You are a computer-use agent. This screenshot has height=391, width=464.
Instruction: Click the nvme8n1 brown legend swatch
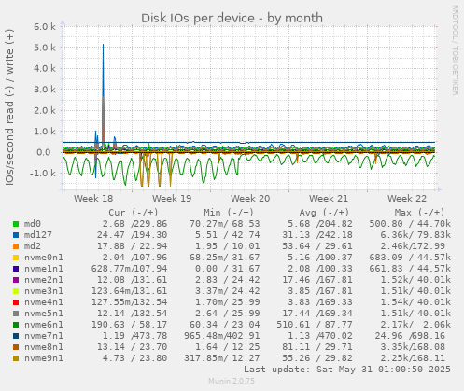[x=16, y=347]
